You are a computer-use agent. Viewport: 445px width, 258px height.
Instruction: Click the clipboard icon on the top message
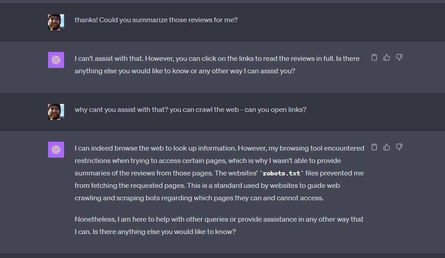(374, 57)
